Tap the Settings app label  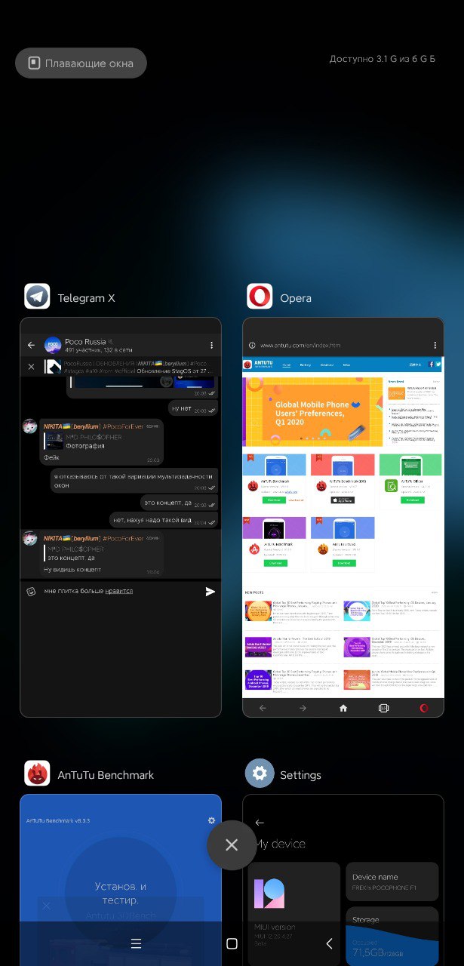coord(300,775)
